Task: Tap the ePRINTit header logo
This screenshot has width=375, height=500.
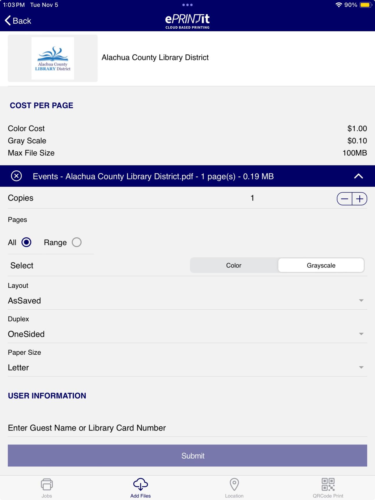Action: coord(187,21)
